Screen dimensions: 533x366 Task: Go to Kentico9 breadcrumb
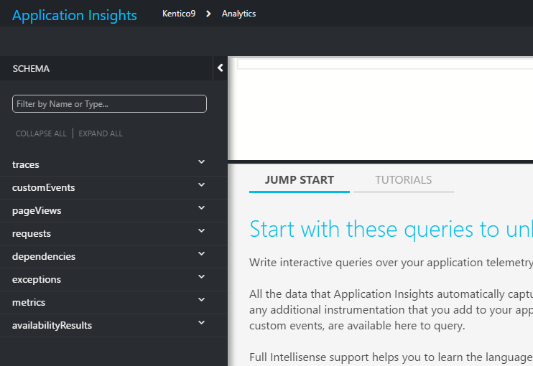click(x=179, y=14)
